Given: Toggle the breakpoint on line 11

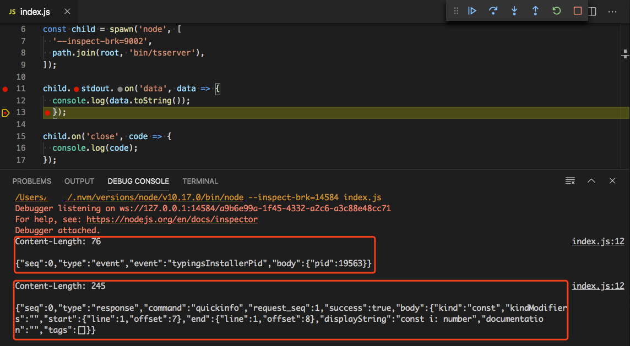Looking at the screenshot, I should tap(5, 88).
